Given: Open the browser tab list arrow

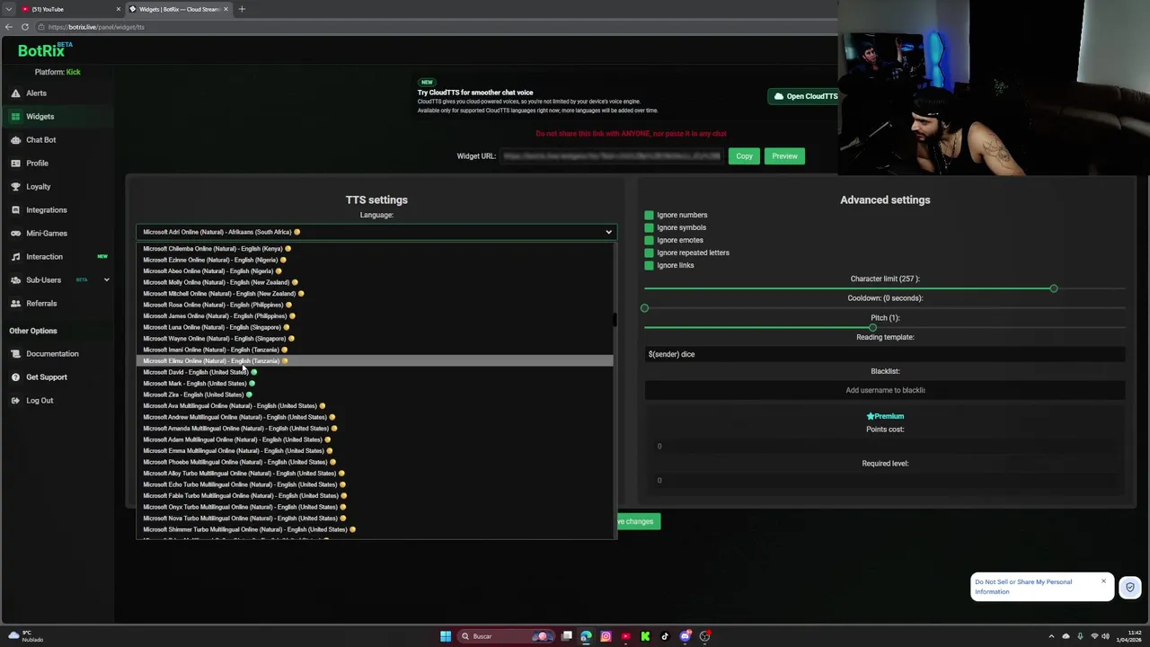Looking at the screenshot, I should click(x=8, y=9).
